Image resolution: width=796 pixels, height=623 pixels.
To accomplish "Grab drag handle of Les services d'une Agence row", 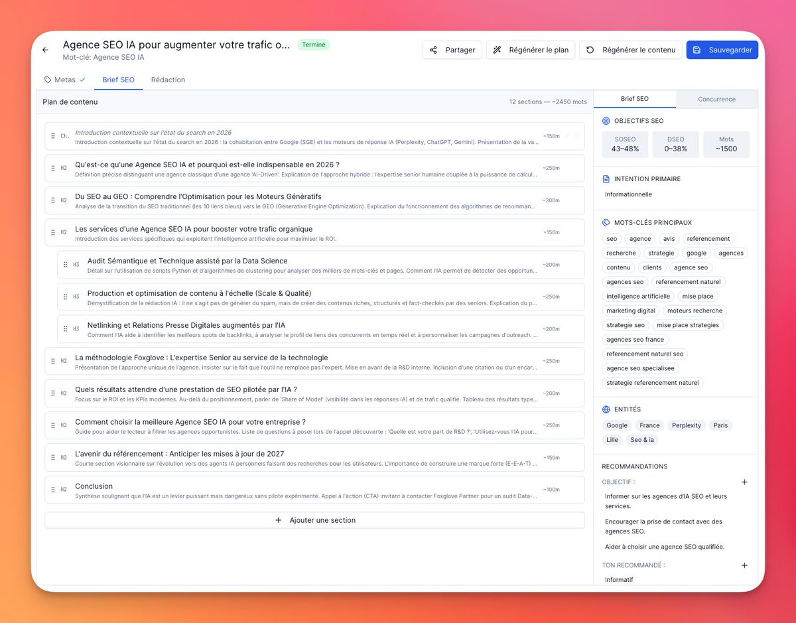I will point(53,232).
